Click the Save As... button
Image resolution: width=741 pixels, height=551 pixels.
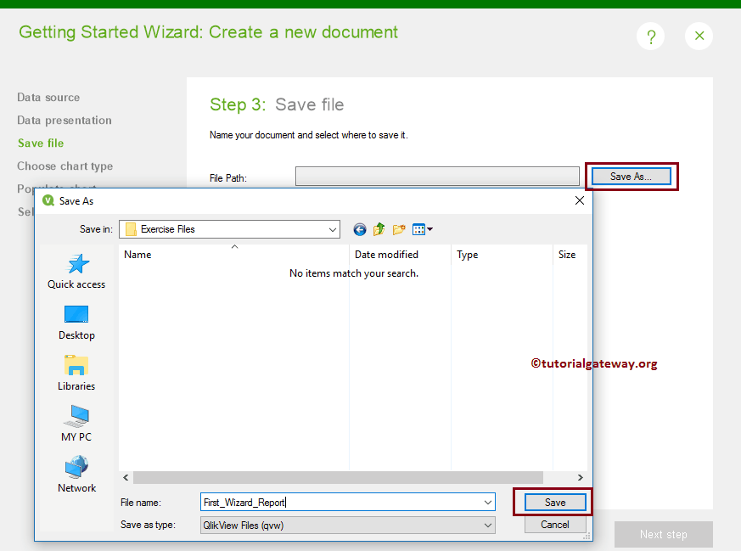coord(631,176)
